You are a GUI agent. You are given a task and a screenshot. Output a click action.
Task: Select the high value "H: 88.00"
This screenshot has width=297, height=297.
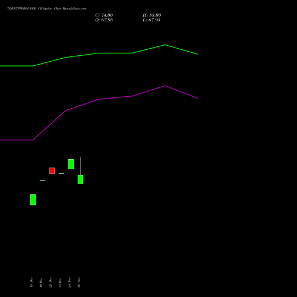(x=152, y=15)
